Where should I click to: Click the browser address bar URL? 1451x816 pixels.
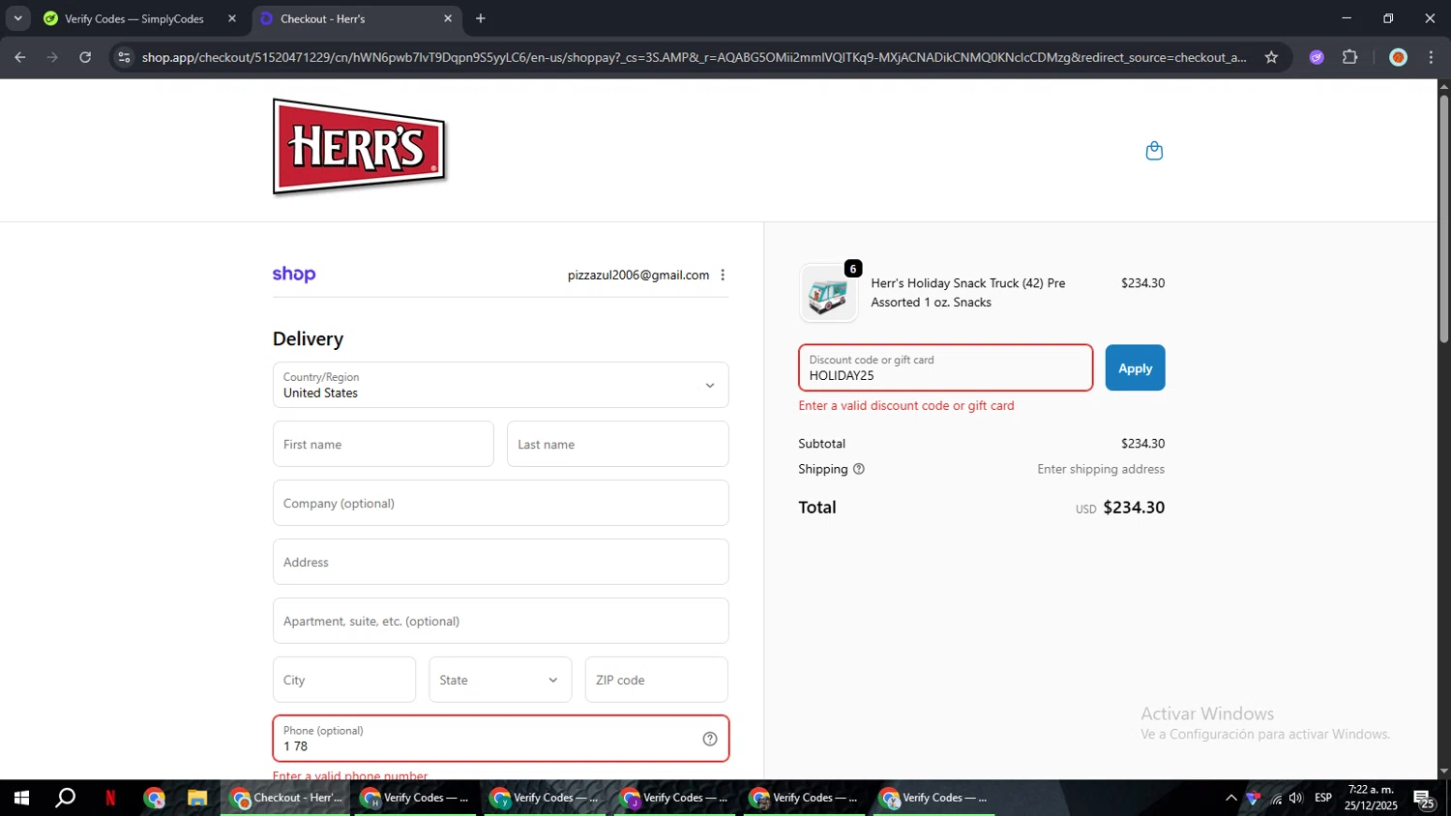pyautogui.click(x=694, y=57)
